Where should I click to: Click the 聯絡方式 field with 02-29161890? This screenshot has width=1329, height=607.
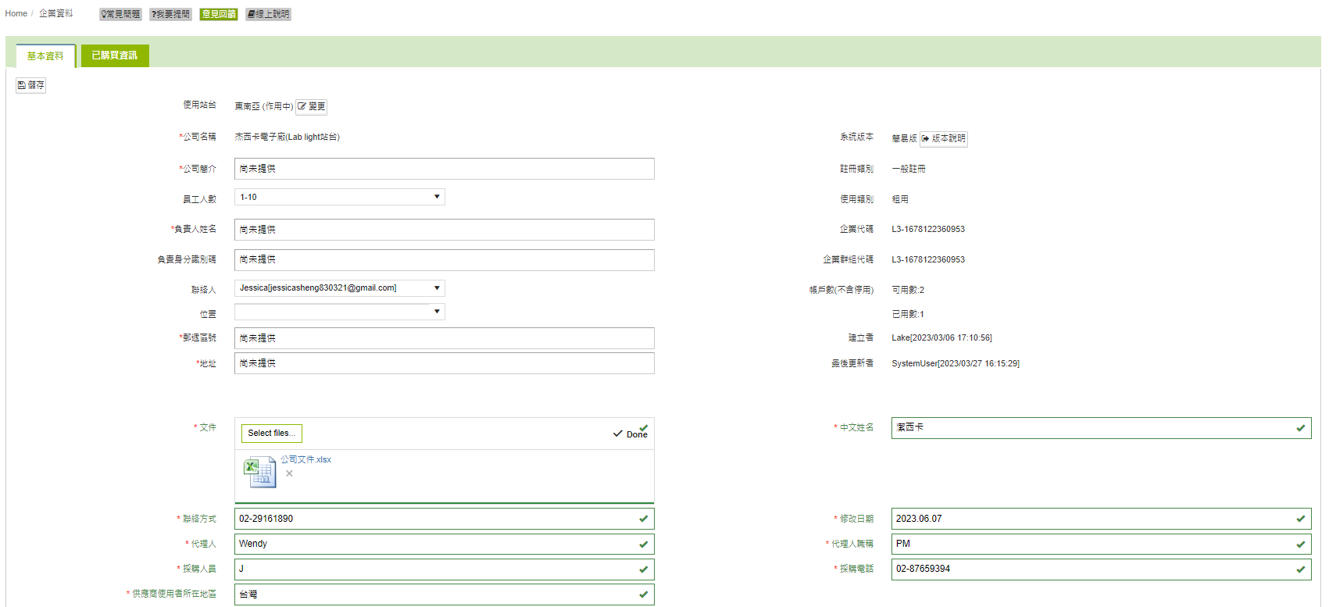(445, 519)
